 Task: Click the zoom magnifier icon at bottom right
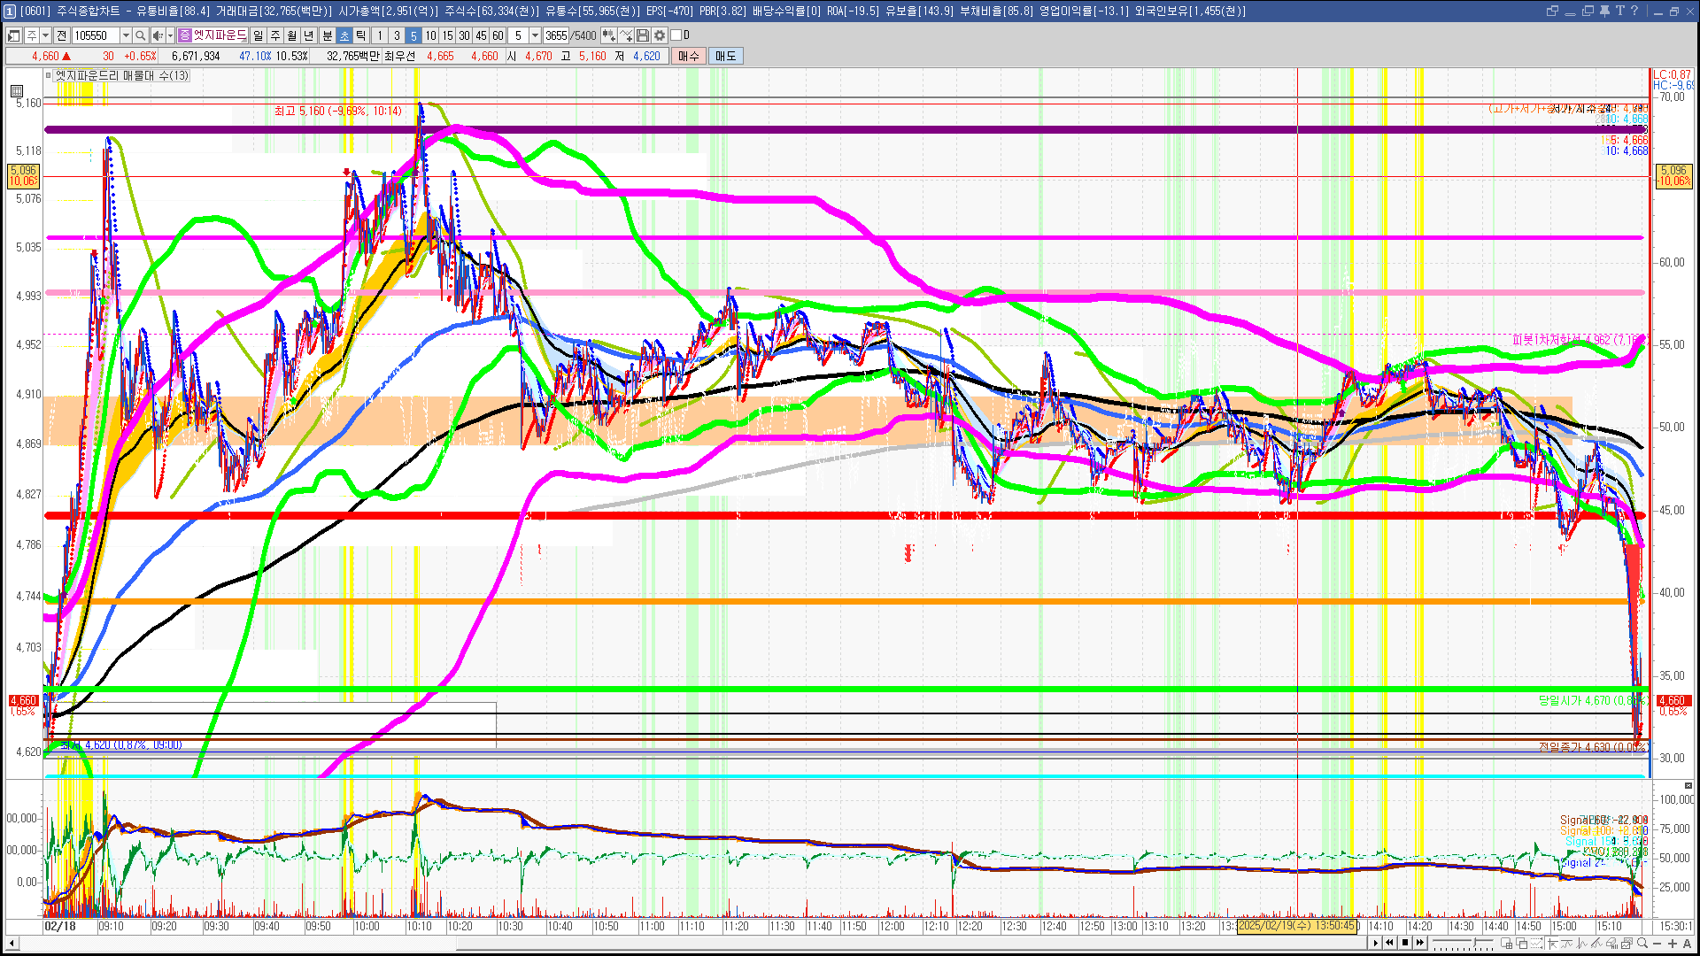(x=1643, y=944)
